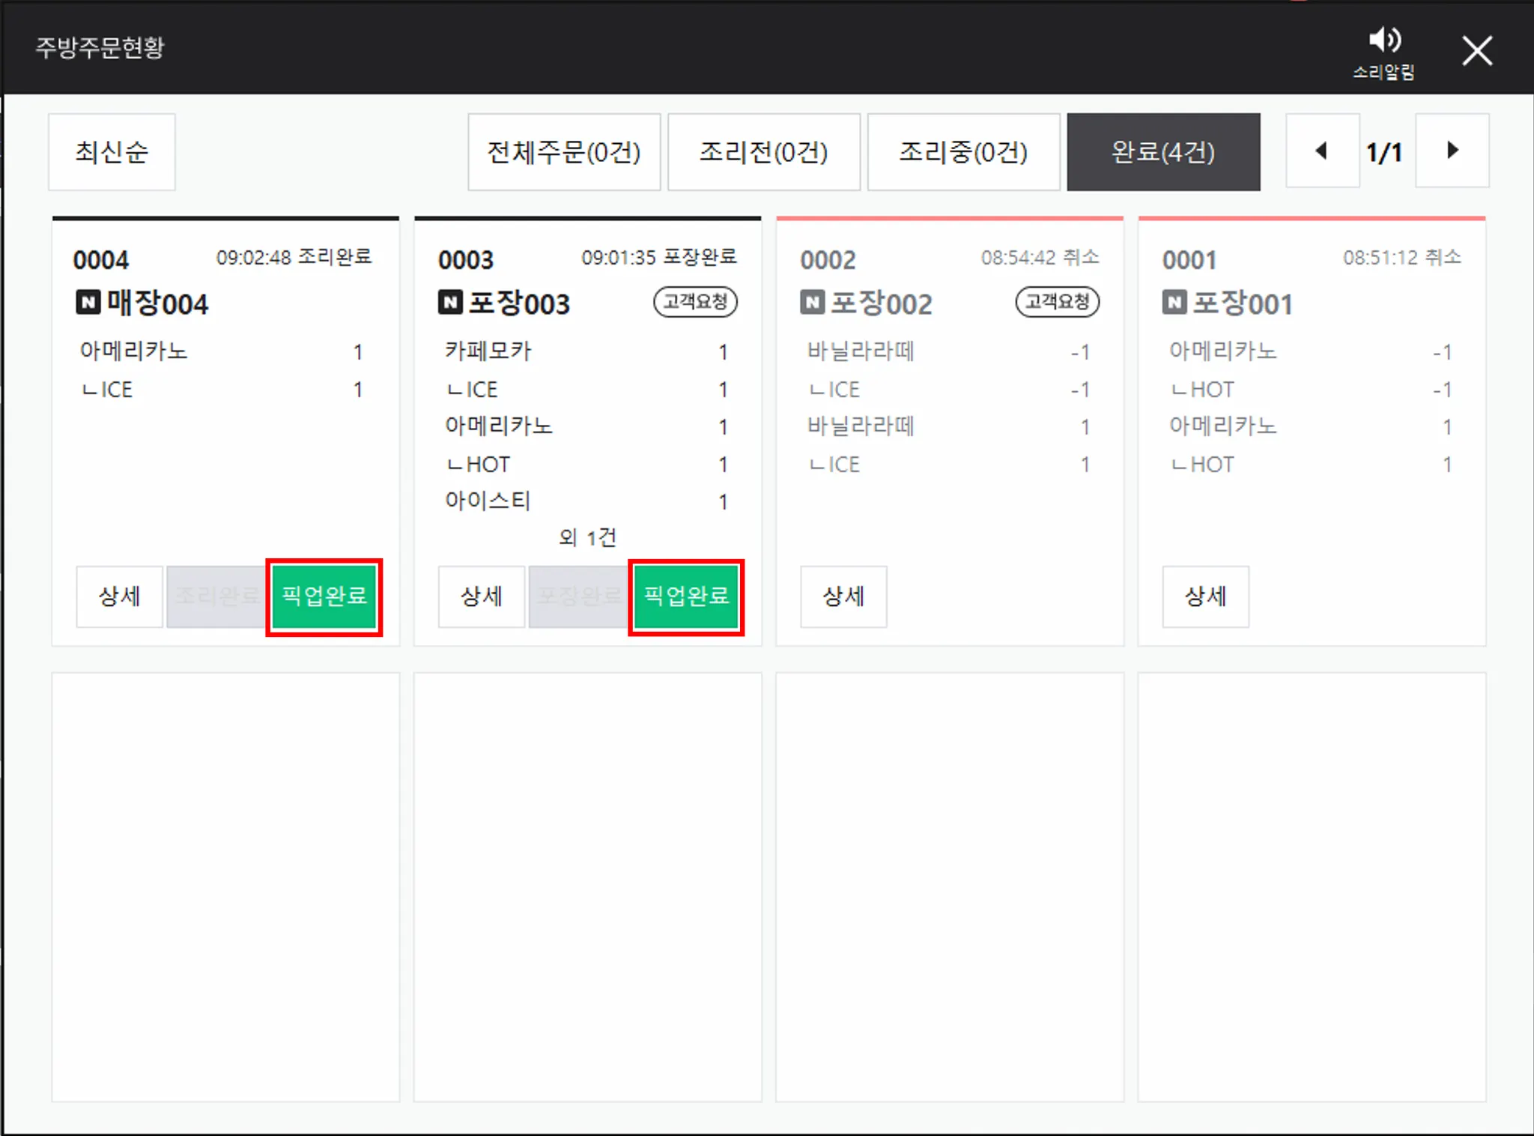This screenshot has width=1534, height=1136.
Task: Click the N icon beside 포장001
Action: (x=1174, y=303)
